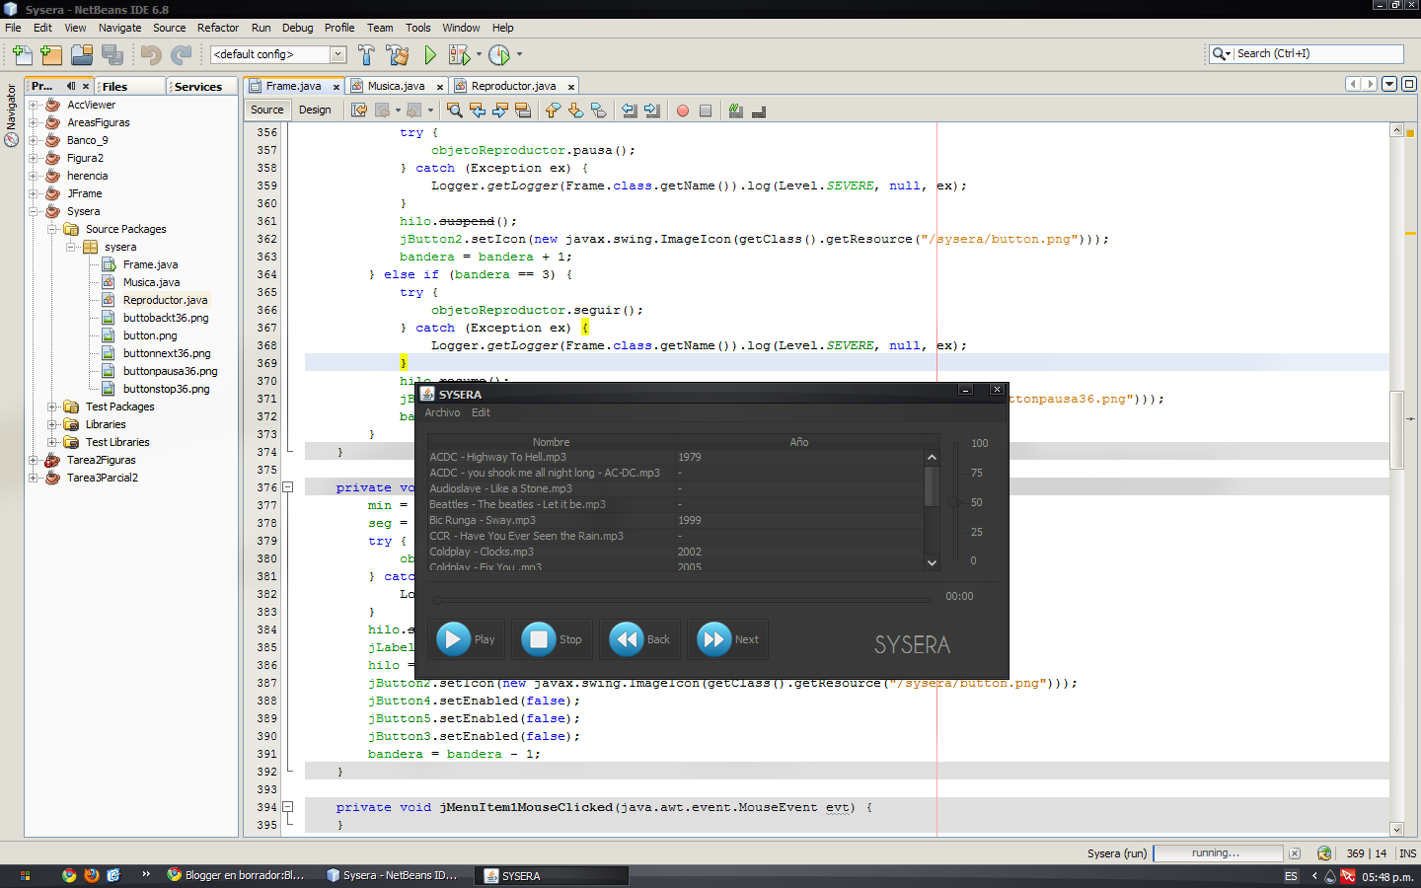Switch to Design view button

click(x=315, y=110)
